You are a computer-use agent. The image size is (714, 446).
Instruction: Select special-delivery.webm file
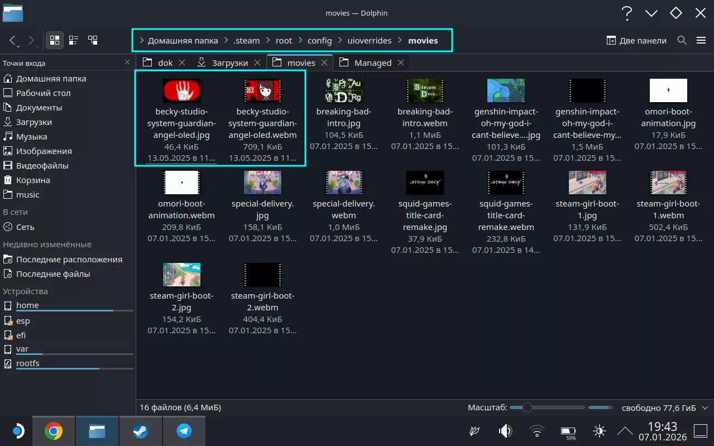click(344, 207)
